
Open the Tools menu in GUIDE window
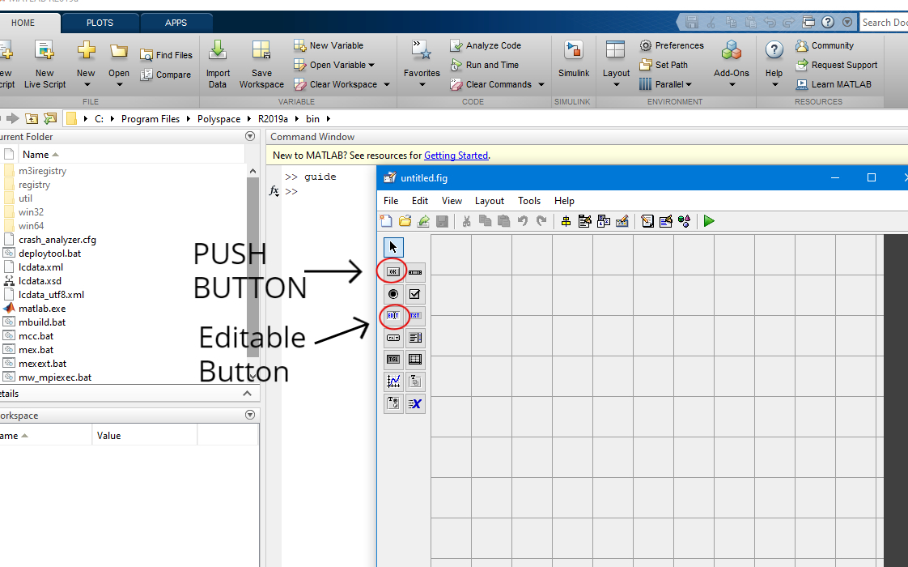click(529, 201)
